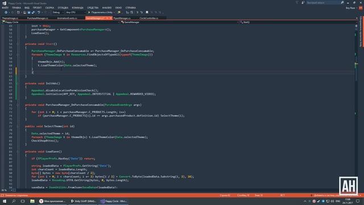Click the Windows Start button
Viewport: 364px width, 205px height.
(x=5, y=201)
